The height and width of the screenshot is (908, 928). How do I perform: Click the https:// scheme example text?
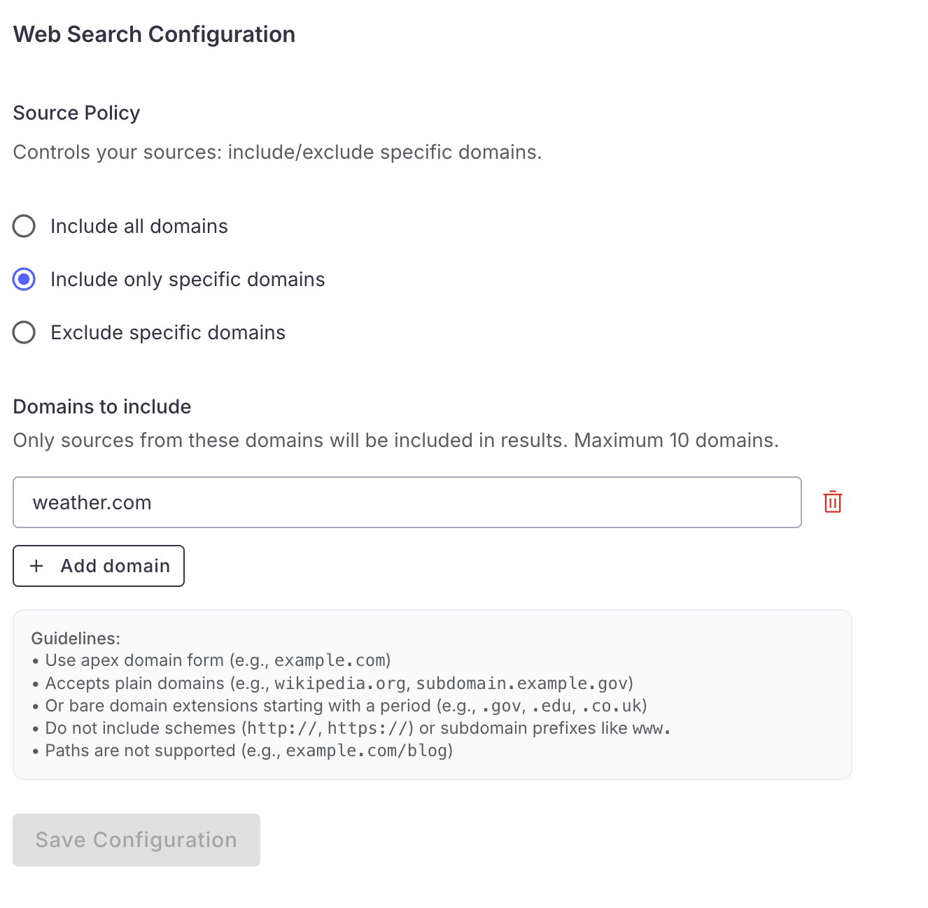[367, 728]
